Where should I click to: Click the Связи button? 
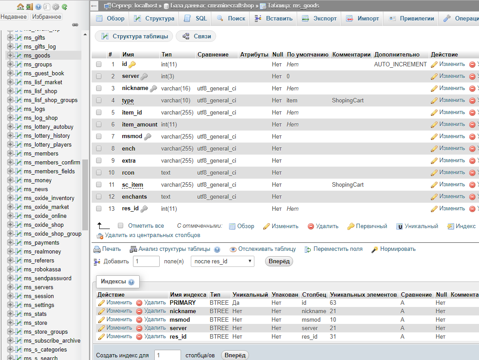click(196, 37)
